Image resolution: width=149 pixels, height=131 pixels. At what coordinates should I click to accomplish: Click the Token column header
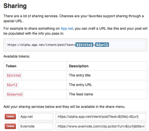point(35,66)
